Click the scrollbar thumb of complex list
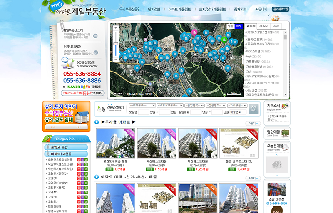 (x=285, y=37)
